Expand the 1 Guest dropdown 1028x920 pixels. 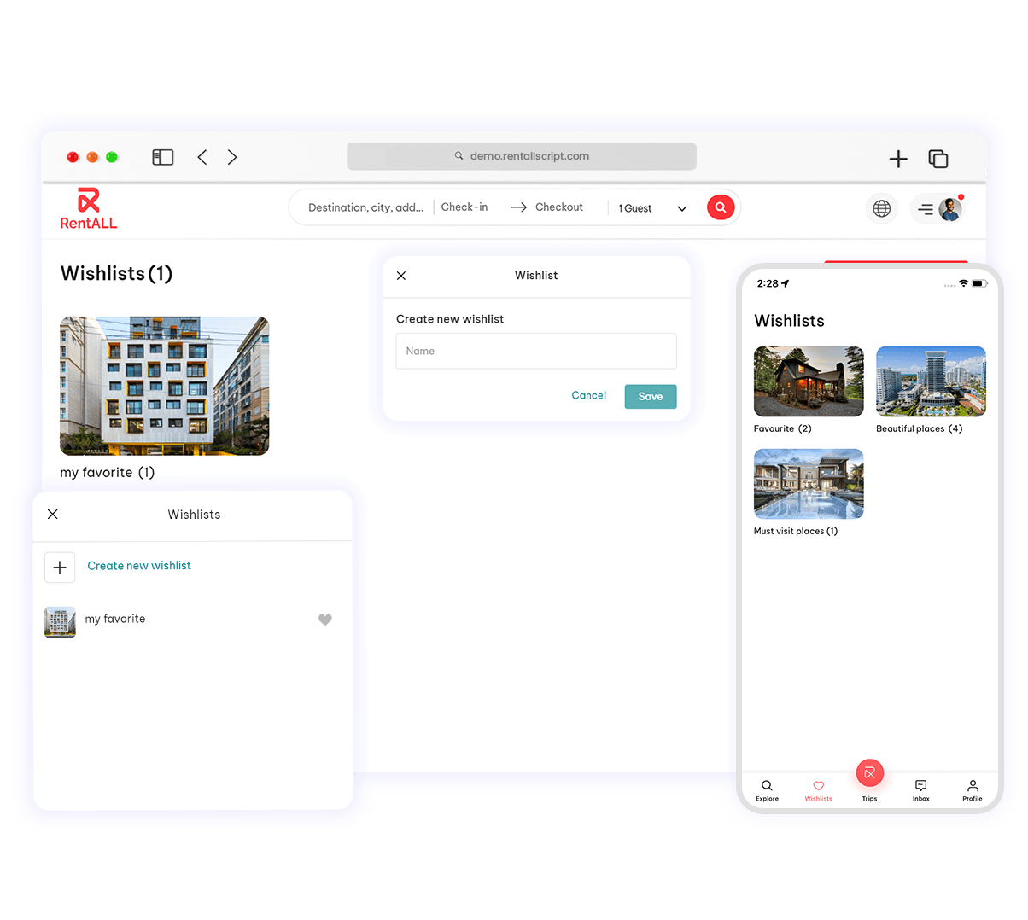coord(681,207)
